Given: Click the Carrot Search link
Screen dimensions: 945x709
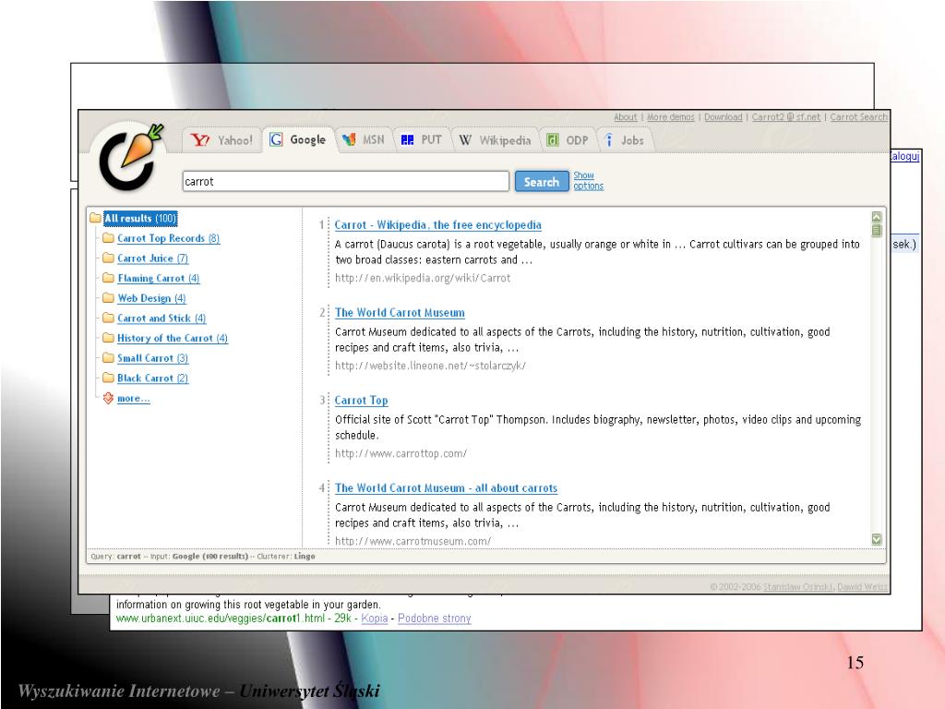Looking at the screenshot, I should (x=859, y=117).
